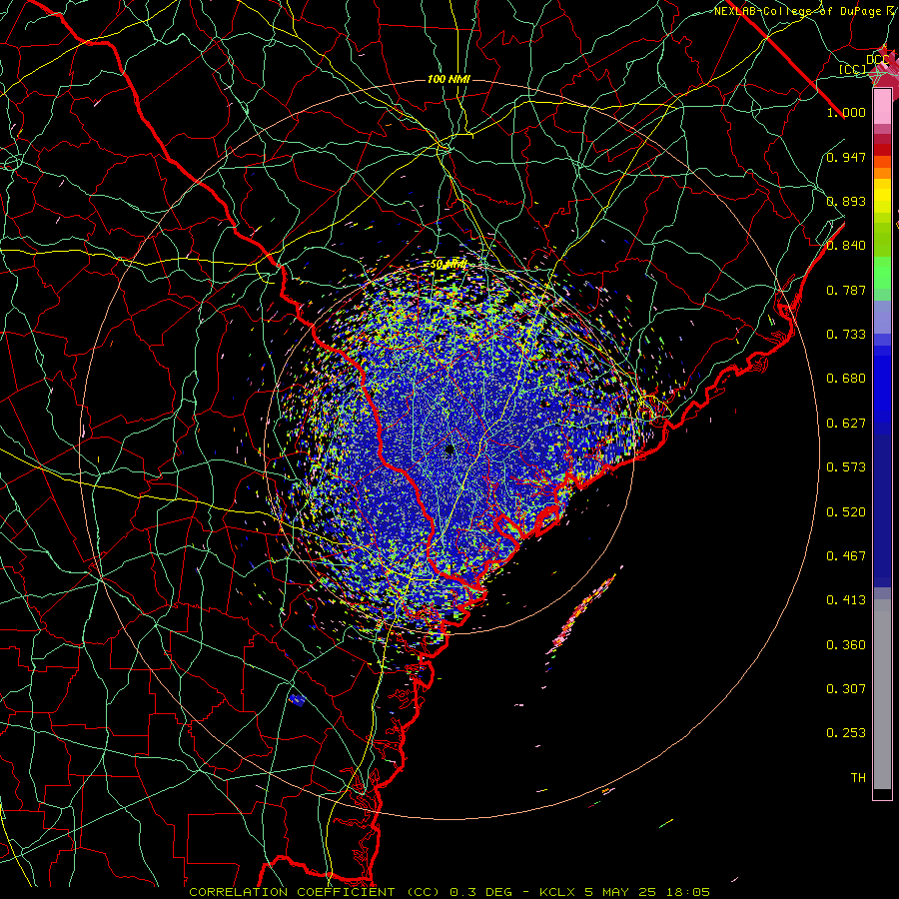
Task: Click the 0.627 scale value
Action: [x=846, y=424]
